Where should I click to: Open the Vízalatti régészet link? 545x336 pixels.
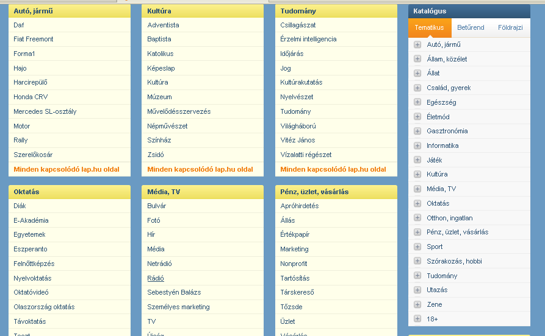click(x=306, y=155)
